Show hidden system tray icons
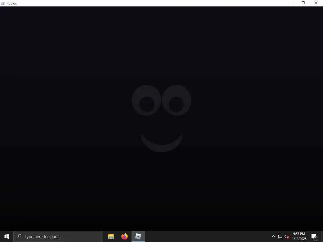323x242 pixels. [x=273, y=236]
